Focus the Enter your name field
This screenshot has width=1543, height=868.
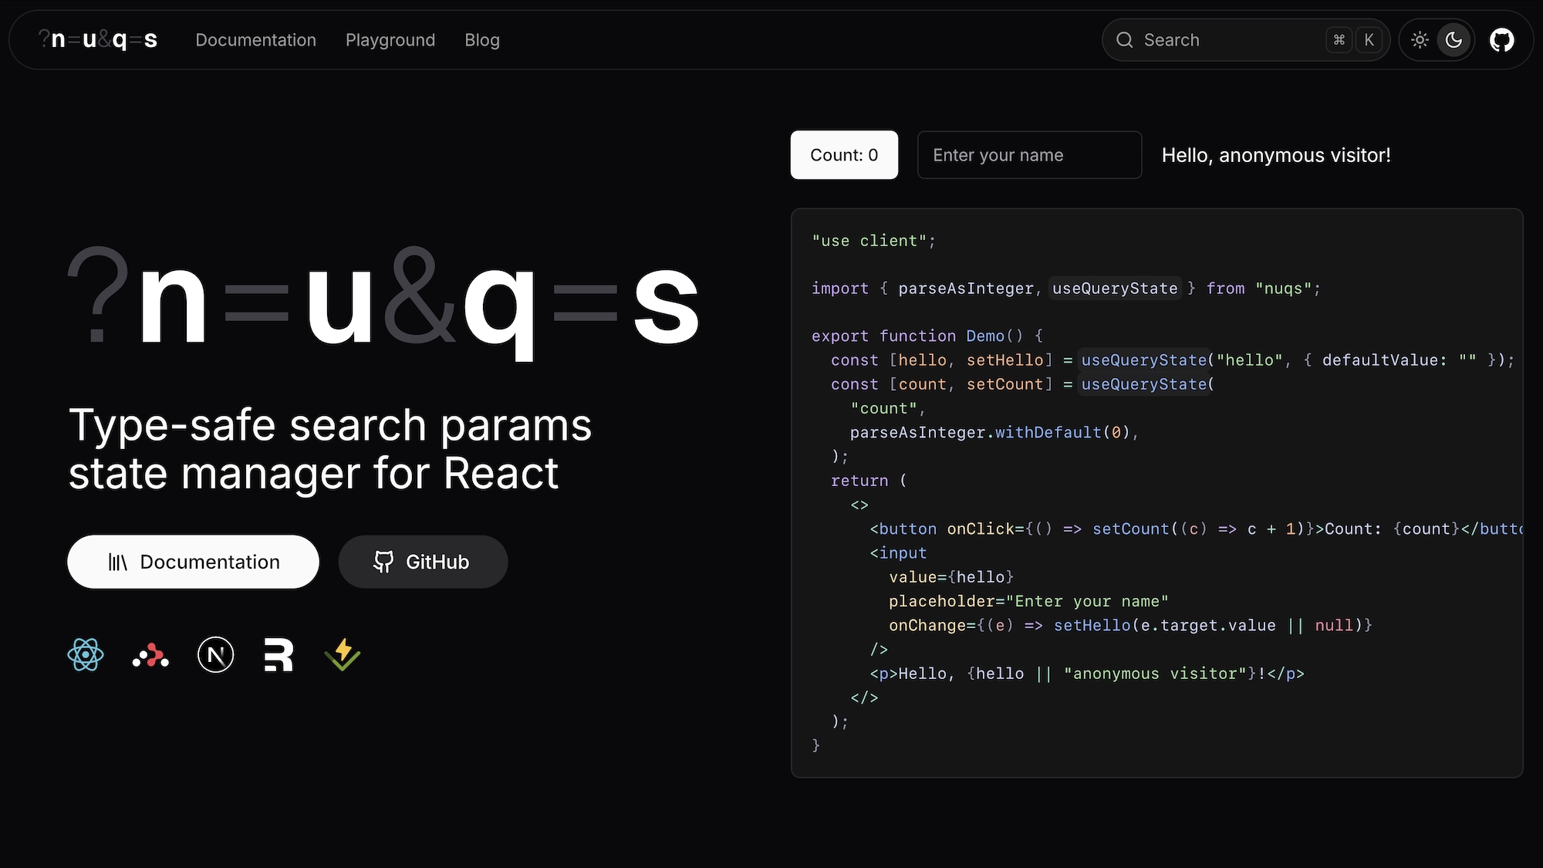1029,155
